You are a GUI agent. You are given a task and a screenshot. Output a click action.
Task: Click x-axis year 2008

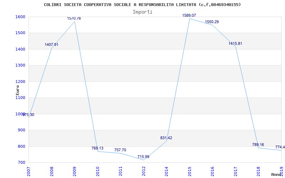[51, 171]
